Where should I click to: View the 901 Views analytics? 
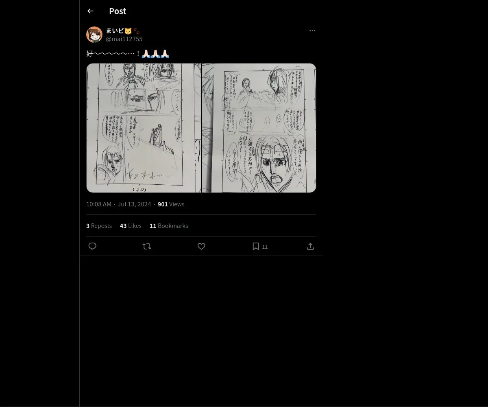tap(171, 204)
